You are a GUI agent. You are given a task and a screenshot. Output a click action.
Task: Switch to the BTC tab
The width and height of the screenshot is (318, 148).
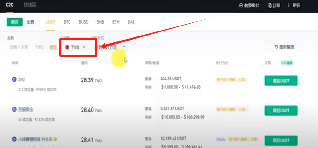67,22
